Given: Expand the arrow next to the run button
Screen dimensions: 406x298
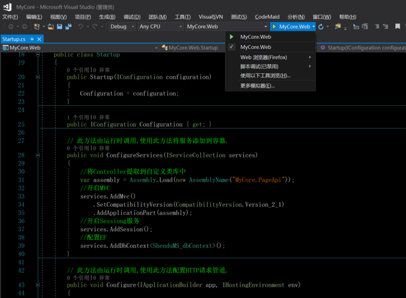Looking at the screenshot, I should pyautogui.click(x=313, y=27).
